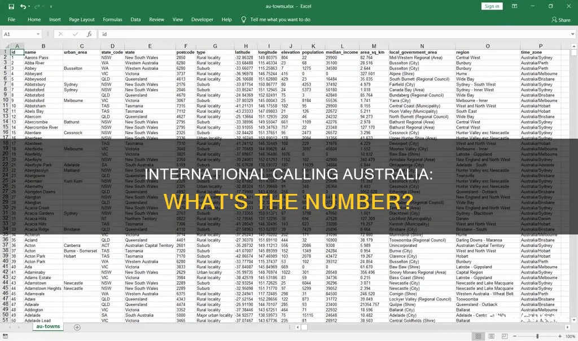This screenshot has height=341, width=578.
Task: Click the 'Australian Capital Territory' state cell
Action: (x=150, y=245)
